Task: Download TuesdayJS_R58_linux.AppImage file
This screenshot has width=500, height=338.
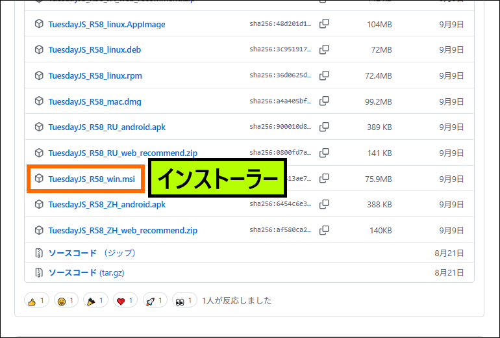Action: 106,24
